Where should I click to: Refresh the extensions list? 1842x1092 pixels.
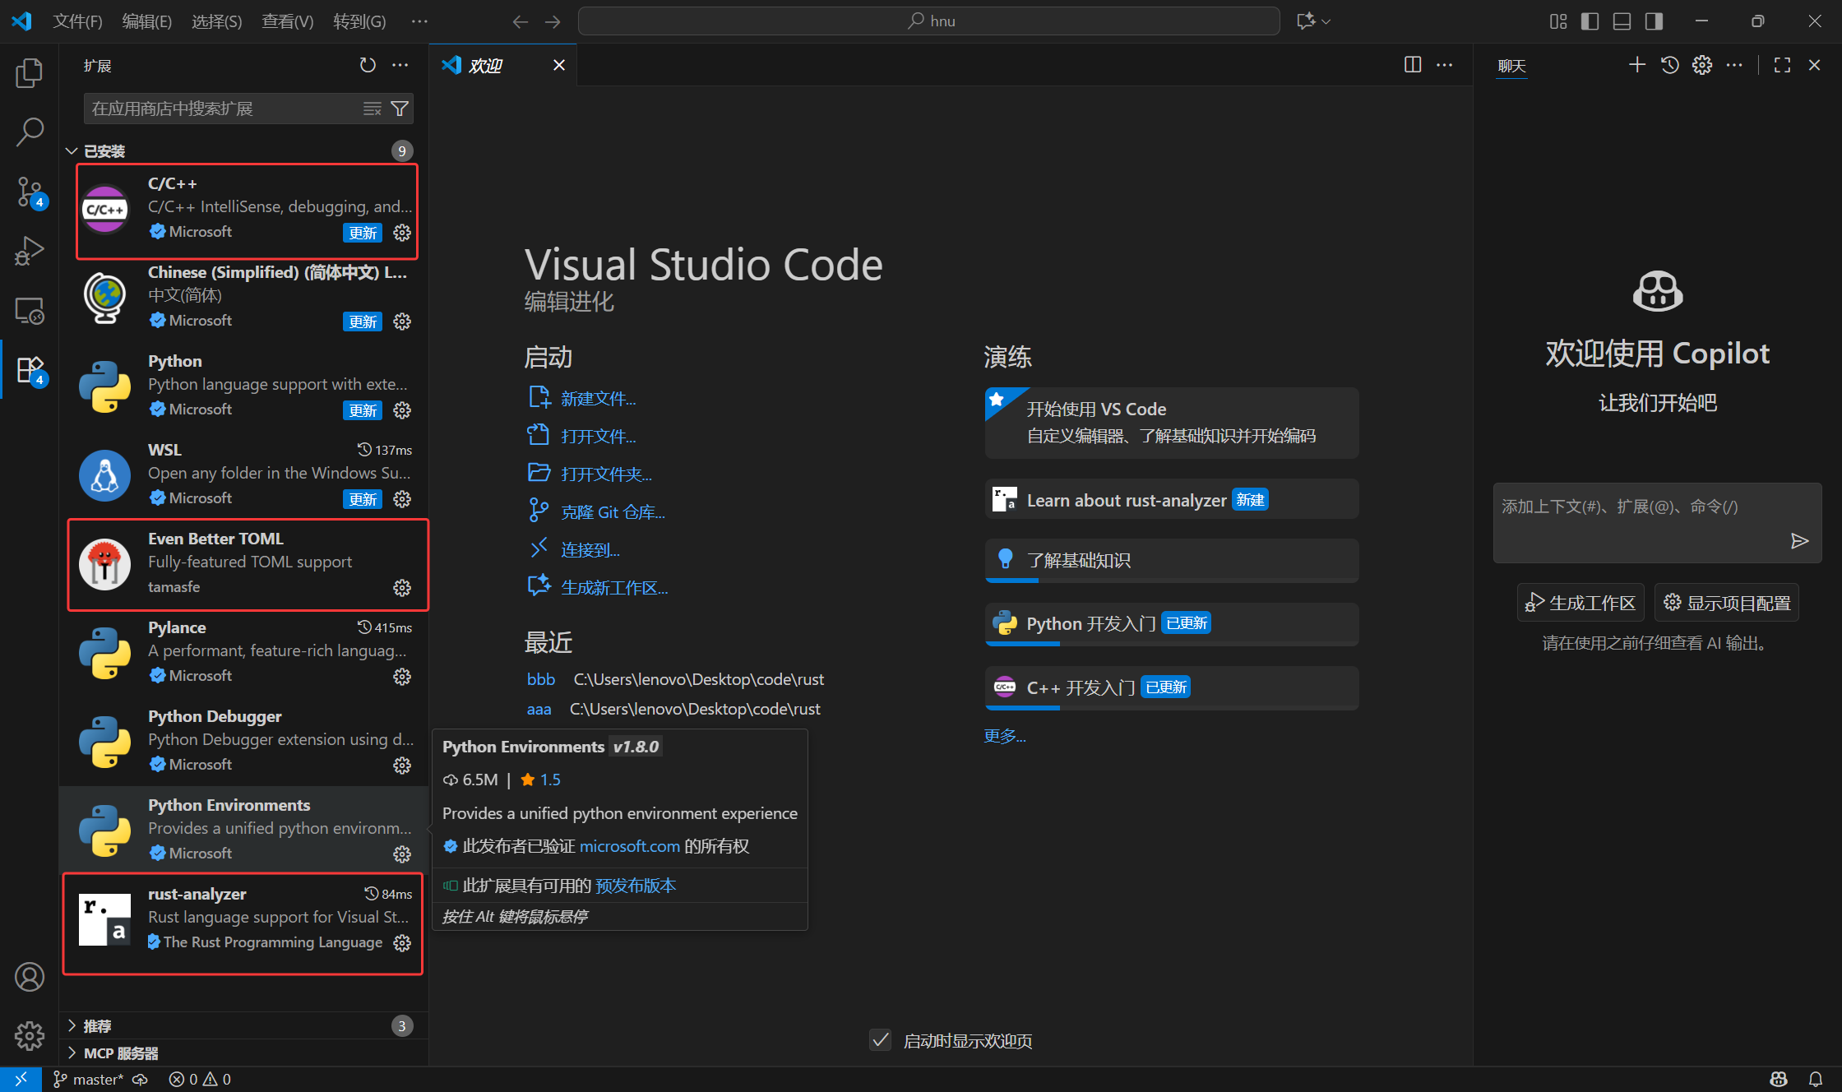(368, 65)
